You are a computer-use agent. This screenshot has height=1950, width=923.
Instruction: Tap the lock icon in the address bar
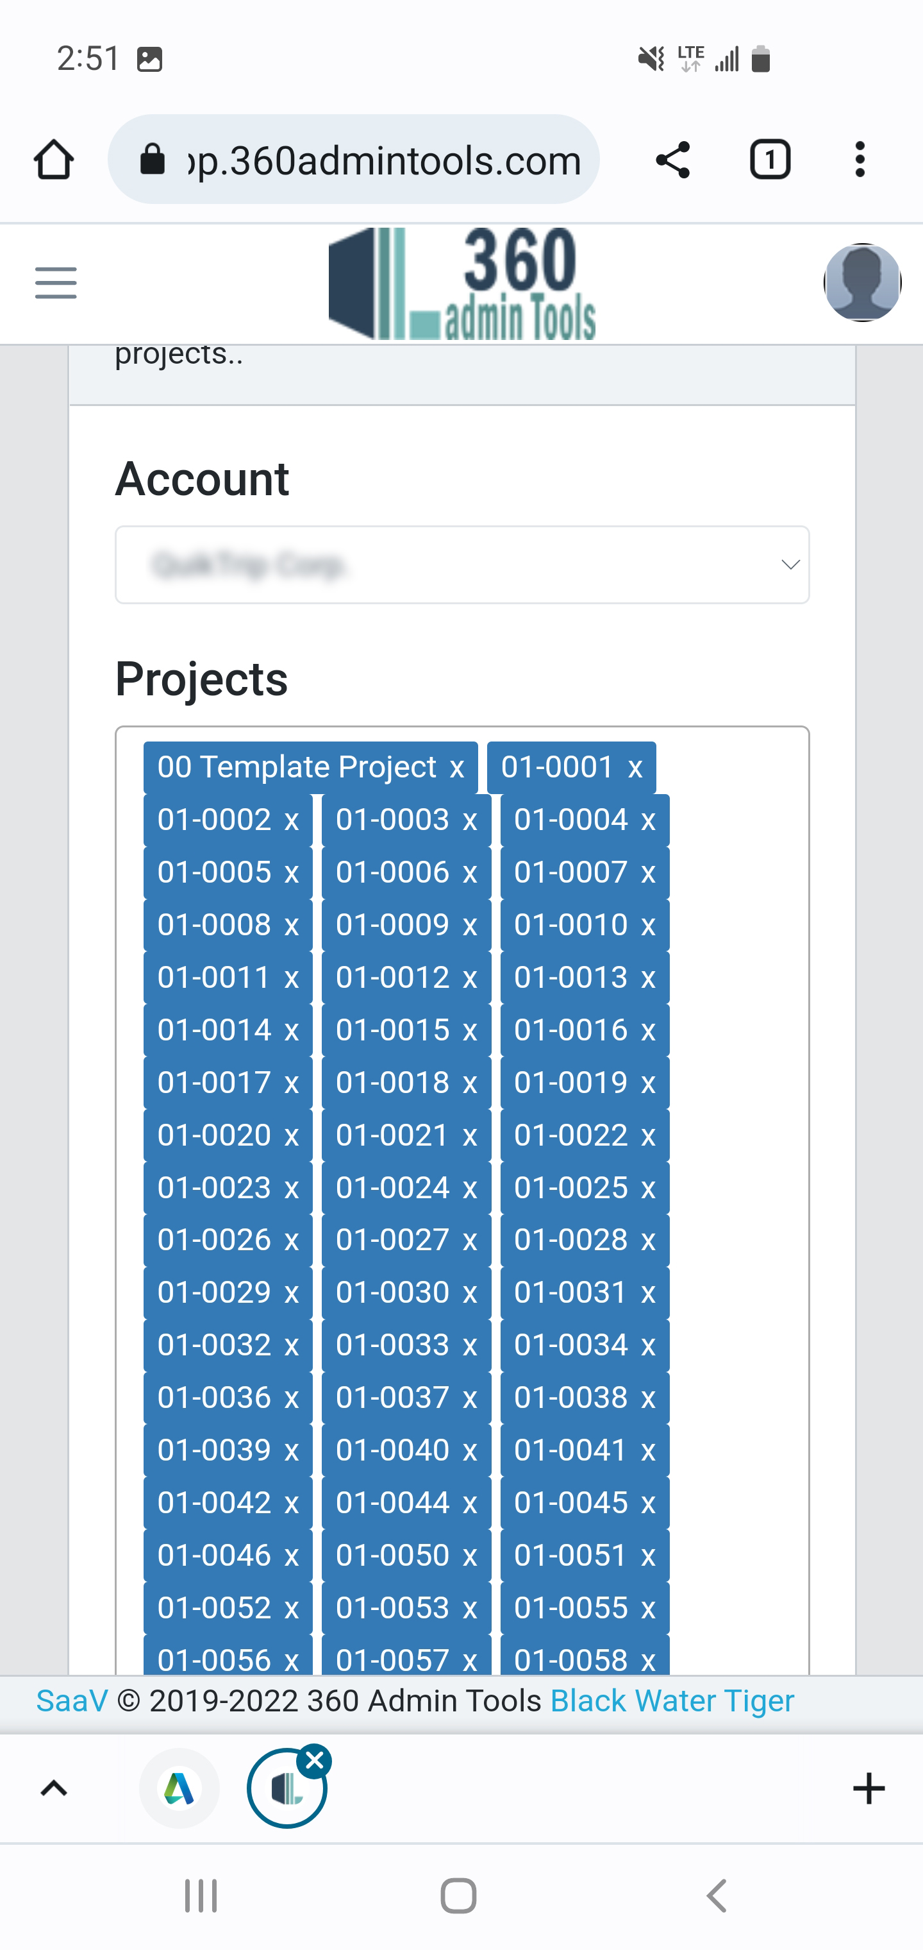tap(151, 159)
